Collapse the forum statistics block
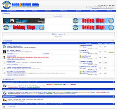117x110 pixels. (x=113, y=97)
